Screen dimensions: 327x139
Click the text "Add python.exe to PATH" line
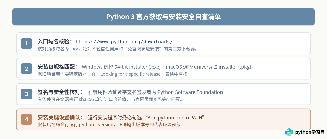point(146,118)
